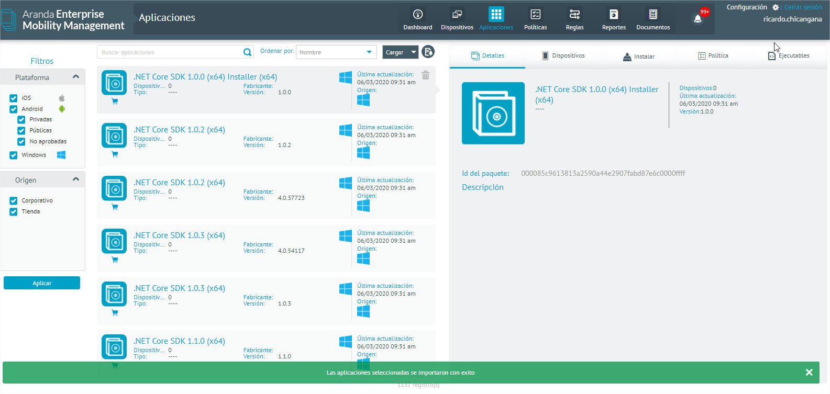Click the Filtros heading
830x394 pixels.
(42, 61)
